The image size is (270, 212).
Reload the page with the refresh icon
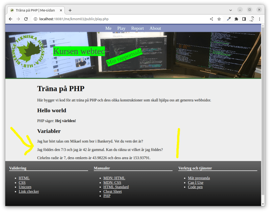click(x=26, y=19)
